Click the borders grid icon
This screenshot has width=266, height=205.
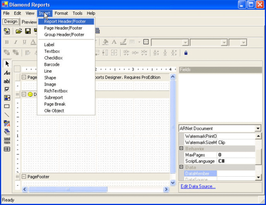click(x=146, y=42)
